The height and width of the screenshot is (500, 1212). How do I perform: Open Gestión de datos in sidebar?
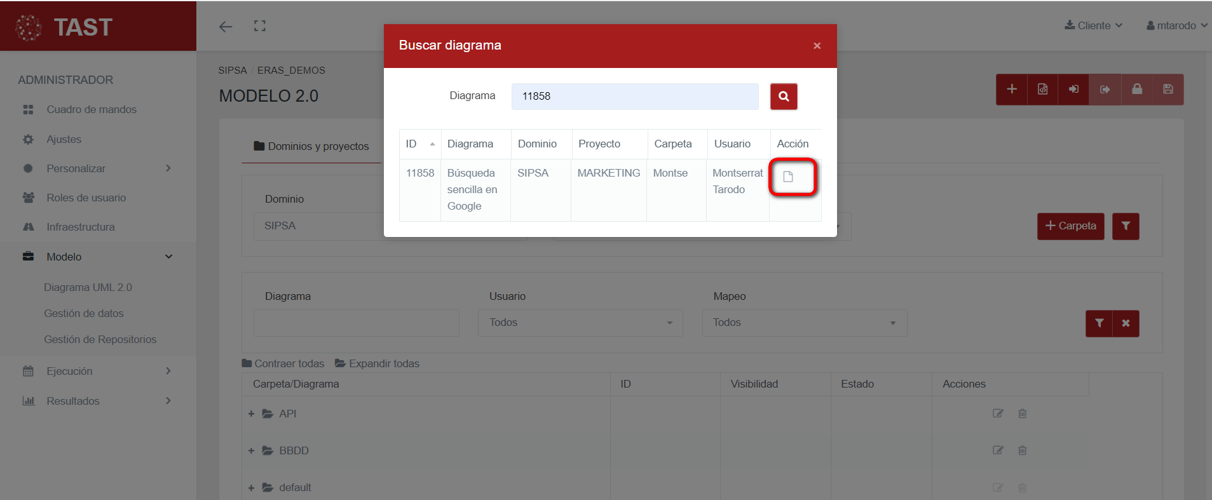[84, 313]
